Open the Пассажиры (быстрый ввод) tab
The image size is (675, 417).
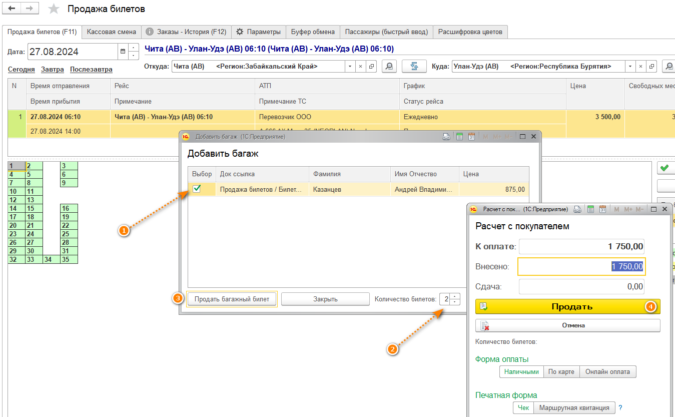click(386, 32)
